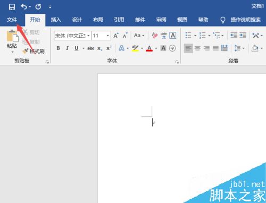
Task: Click the bullet list icon
Action: tap(188, 35)
